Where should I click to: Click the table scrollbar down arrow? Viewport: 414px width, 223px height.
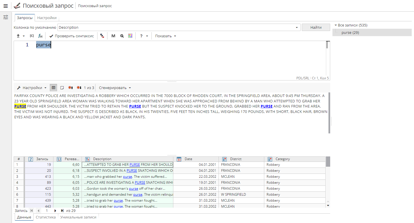[328, 205]
